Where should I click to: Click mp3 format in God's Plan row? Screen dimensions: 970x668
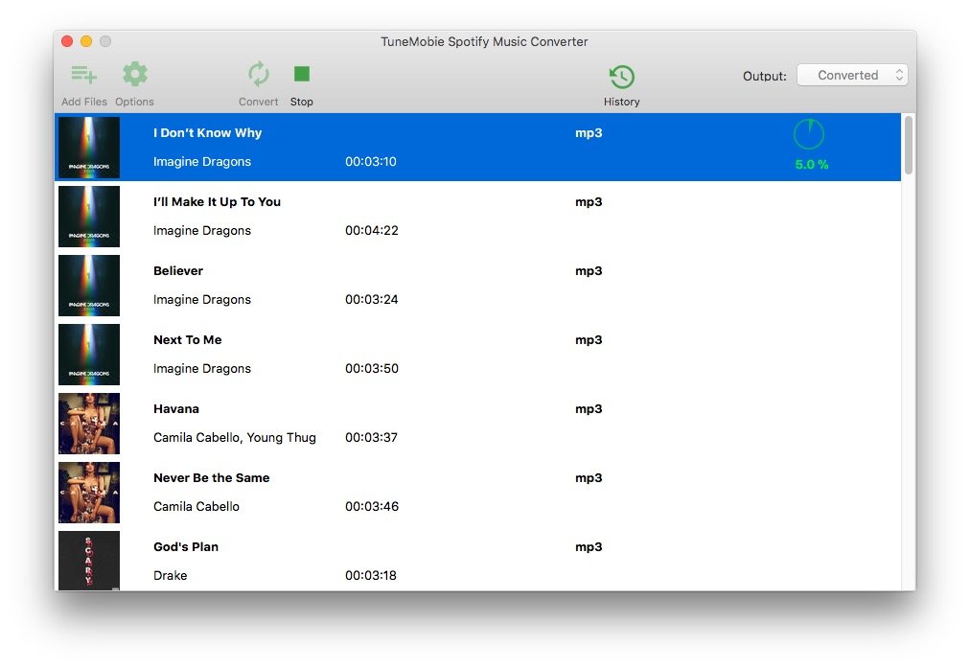(x=589, y=547)
